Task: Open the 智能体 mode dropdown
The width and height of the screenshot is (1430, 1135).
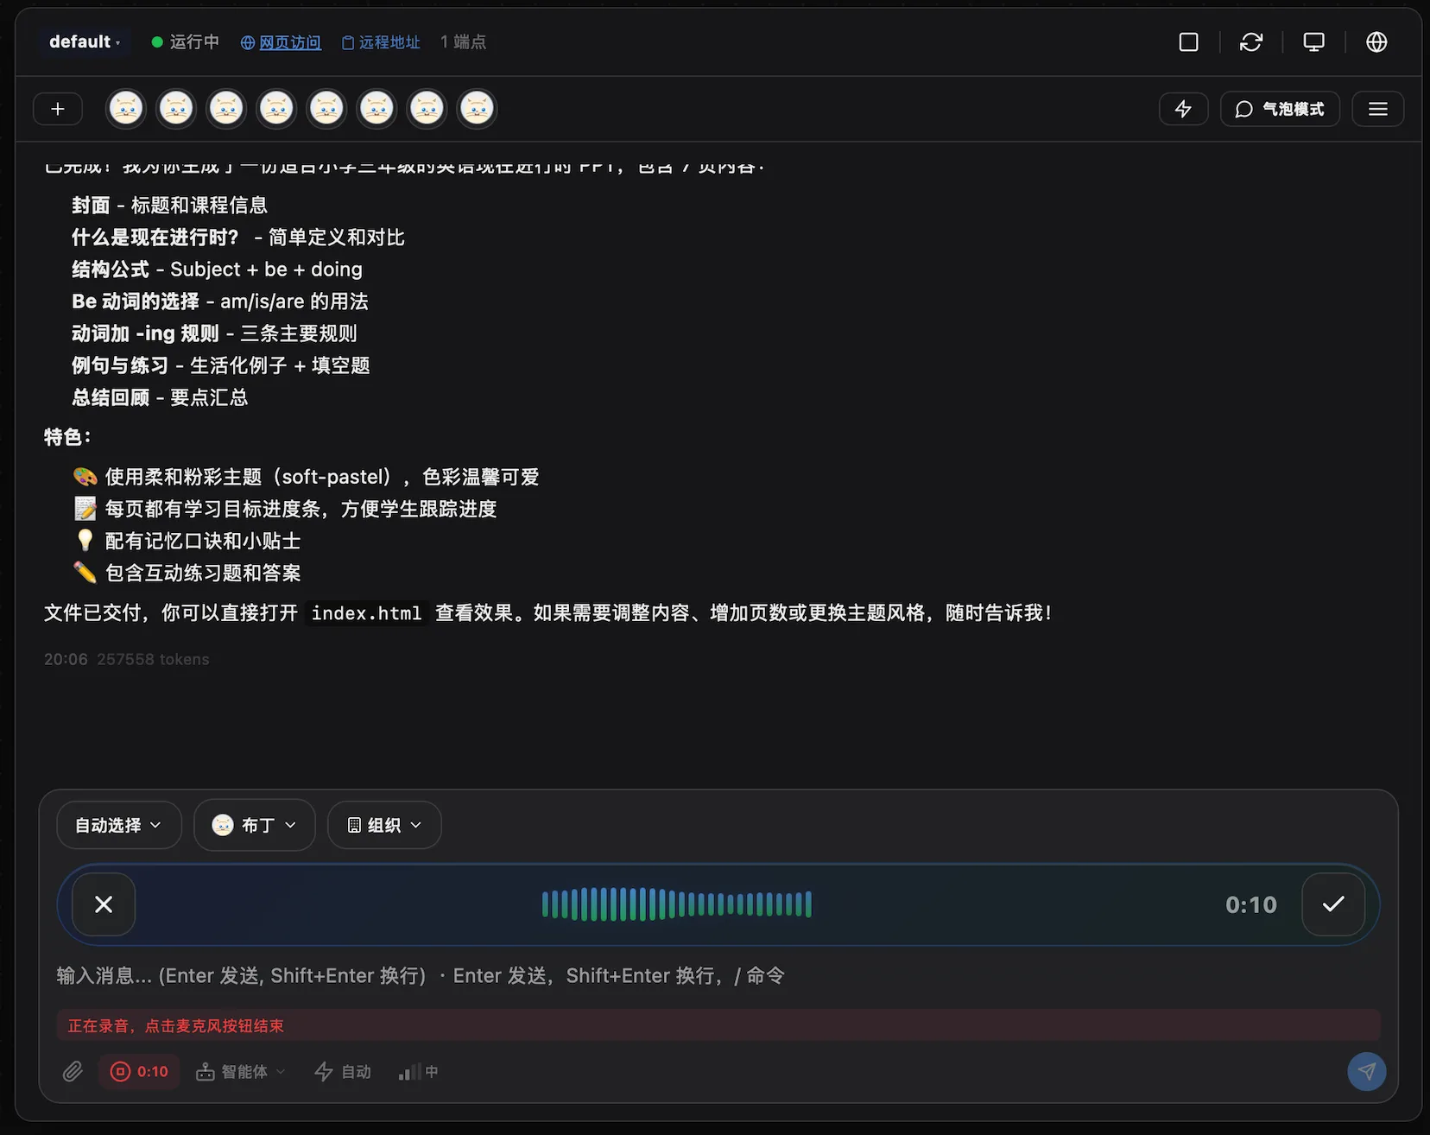Action: point(241,1072)
